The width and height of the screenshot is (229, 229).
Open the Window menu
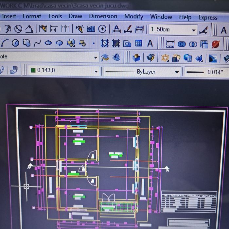pos(161,17)
